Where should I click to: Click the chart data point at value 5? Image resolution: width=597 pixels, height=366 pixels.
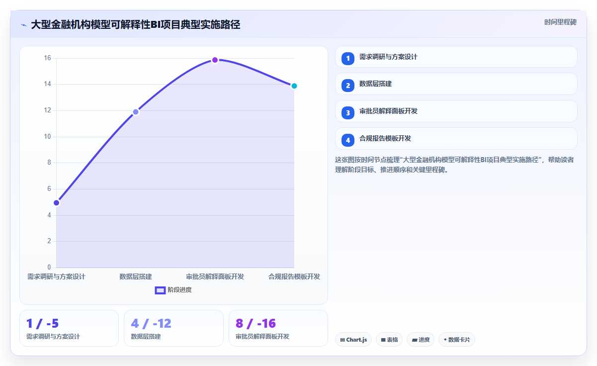click(x=57, y=202)
